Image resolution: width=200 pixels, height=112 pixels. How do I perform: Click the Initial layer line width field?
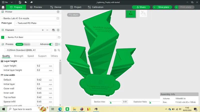44,84
